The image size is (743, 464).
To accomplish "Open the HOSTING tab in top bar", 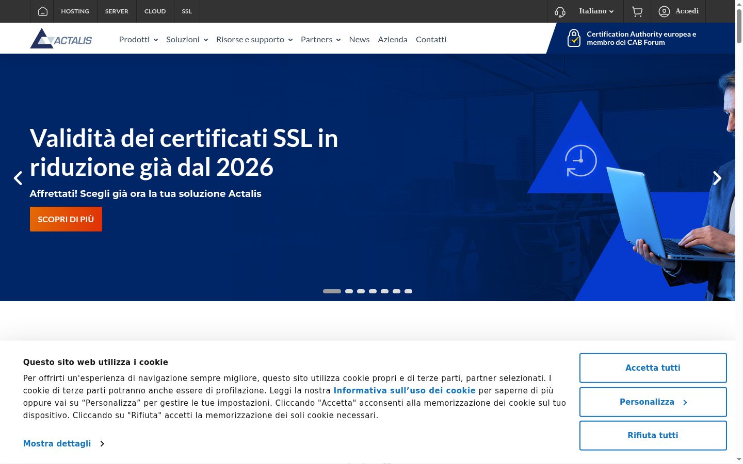I will [x=75, y=11].
